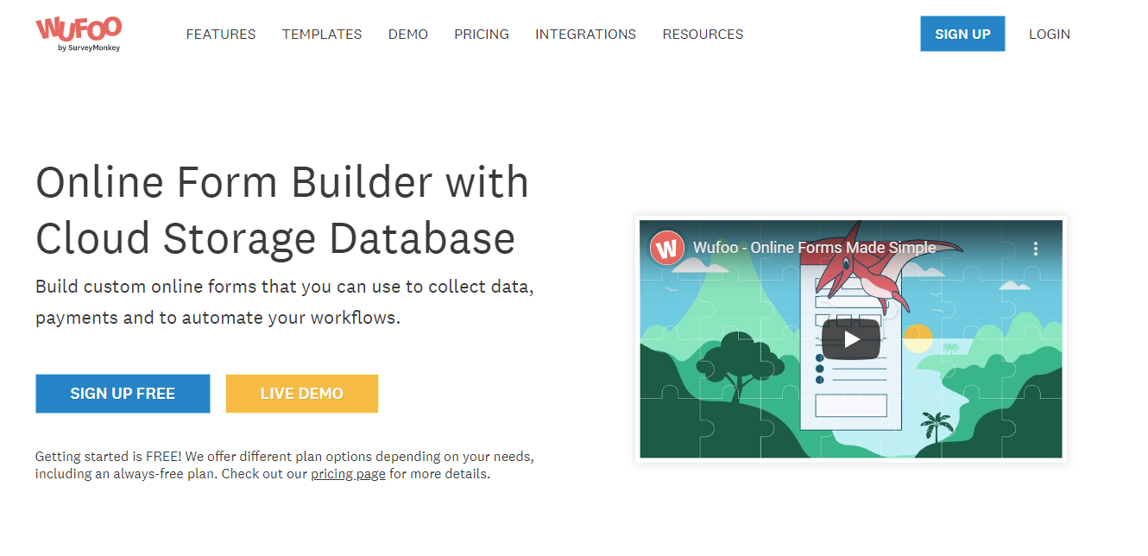Open the video title 'Wufoo - Online Forms Made Simple'
This screenshot has height=556, width=1148.
coord(815,248)
